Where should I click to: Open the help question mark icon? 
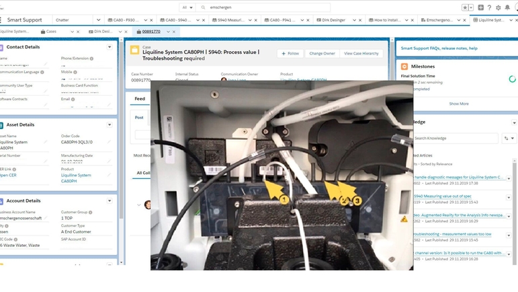pos(489,7)
